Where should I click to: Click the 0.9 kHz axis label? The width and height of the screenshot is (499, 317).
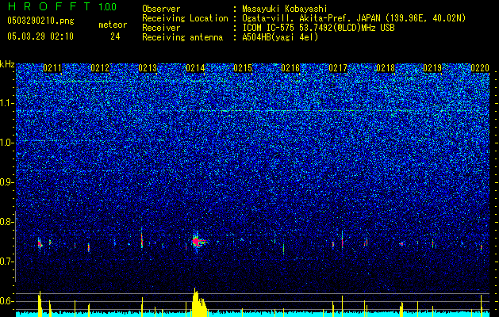pyautogui.click(x=6, y=182)
